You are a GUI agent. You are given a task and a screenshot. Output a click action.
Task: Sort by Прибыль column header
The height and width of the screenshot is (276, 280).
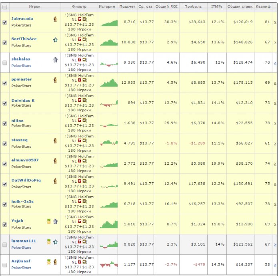pos(193,7)
